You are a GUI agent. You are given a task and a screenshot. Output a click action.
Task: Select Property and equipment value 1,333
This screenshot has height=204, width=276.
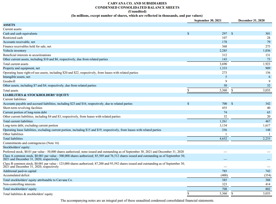pos(223,68)
